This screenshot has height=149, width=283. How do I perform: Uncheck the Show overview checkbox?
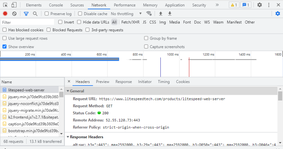(x=5, y=47)
